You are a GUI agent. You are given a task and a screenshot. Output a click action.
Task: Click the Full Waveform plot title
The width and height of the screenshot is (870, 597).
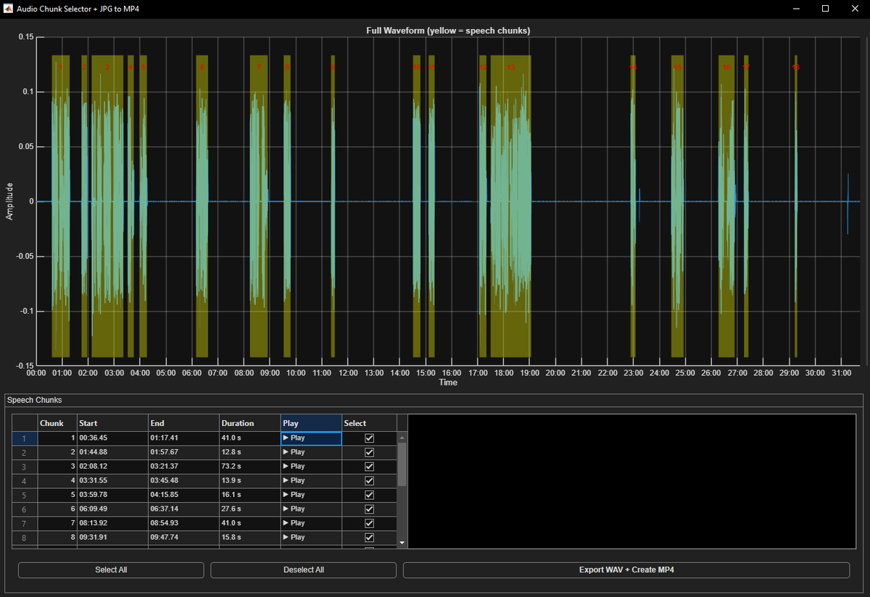click(x=448, y=30)
